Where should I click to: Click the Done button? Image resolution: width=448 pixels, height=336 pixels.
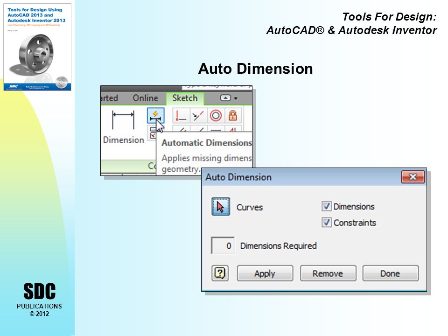[390, 273]
